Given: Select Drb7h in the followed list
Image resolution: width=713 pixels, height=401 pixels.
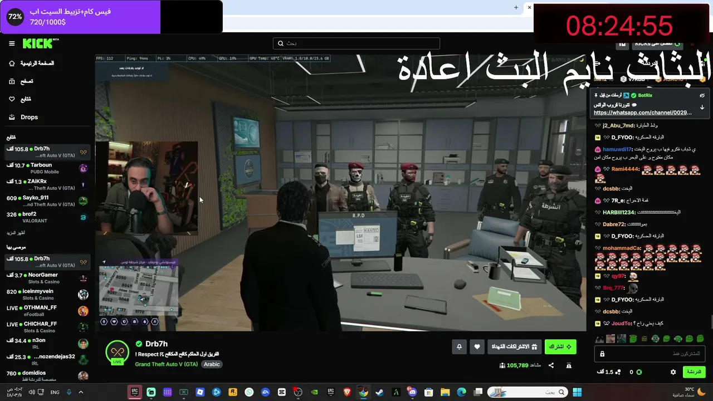Looking at the screenshot, I should coord(47,151).
